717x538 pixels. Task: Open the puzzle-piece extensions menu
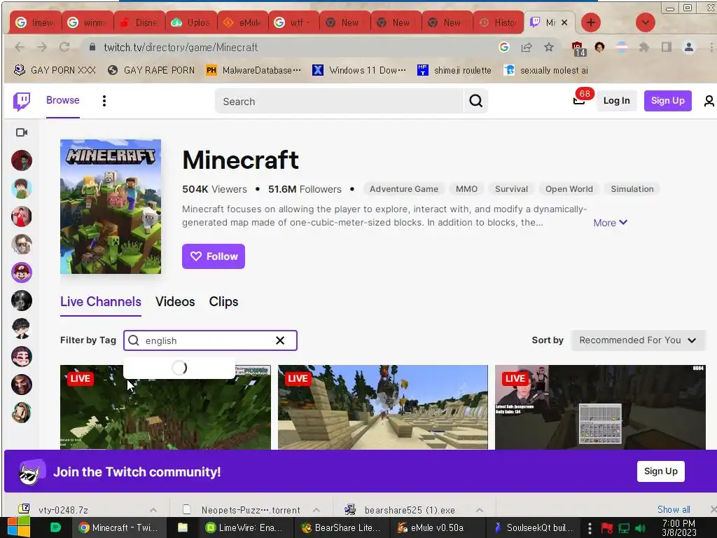pyautogui.click(x=644, y=47)
